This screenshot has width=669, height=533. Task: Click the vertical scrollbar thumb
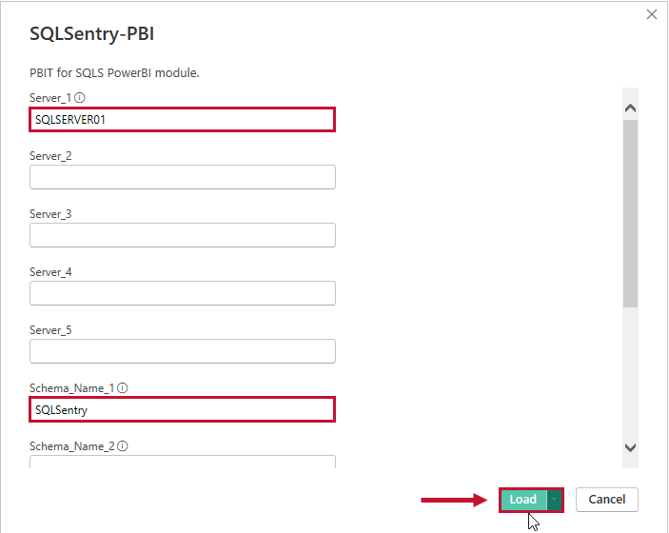click(x=630, y=214)
